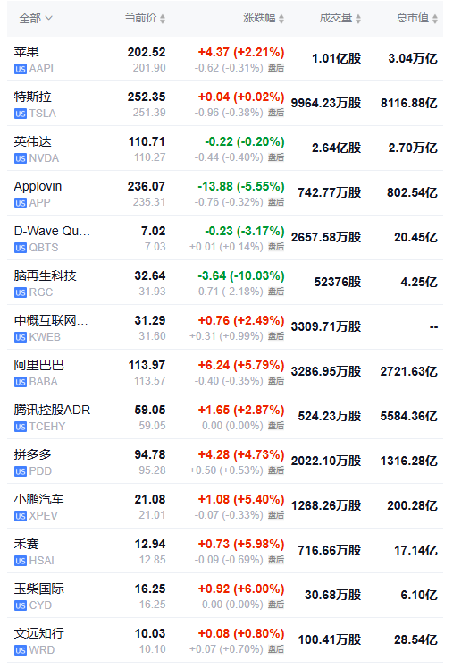Open 小鹏汽车 XPEV stock details
Image resolution: width=453 pixels, height=669 pixels.
point(225,506)
